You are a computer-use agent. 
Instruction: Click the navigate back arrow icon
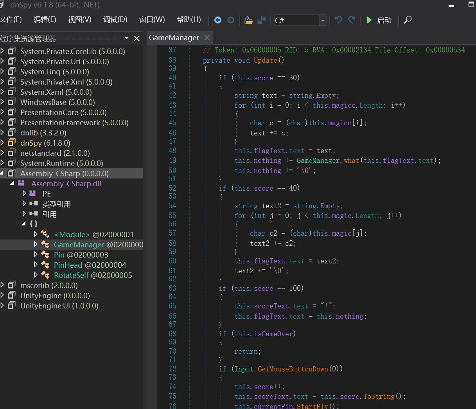pos(218,20)
